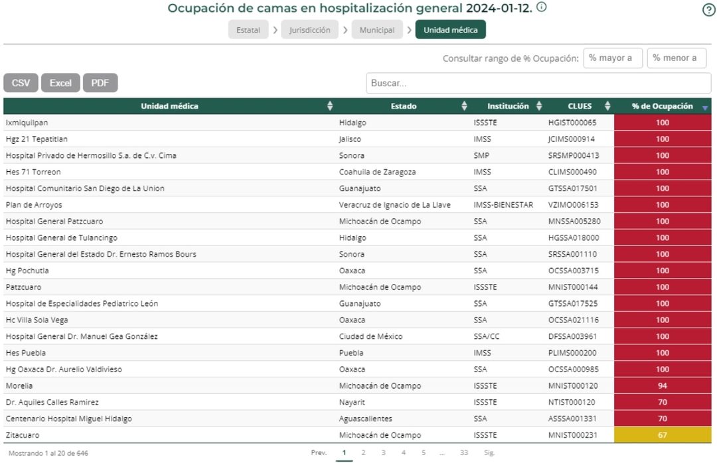Click Hc Villa Sola Vega entry
Screen dimensions: 717x463
pyautogui.click(x=37, y=320)
